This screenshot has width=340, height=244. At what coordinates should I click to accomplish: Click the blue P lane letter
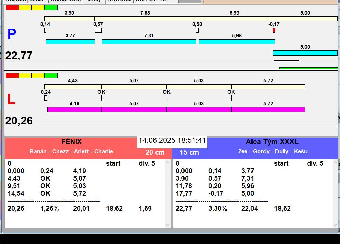12,34
